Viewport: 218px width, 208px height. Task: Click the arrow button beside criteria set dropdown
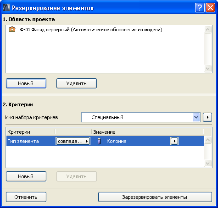(207, 117)
